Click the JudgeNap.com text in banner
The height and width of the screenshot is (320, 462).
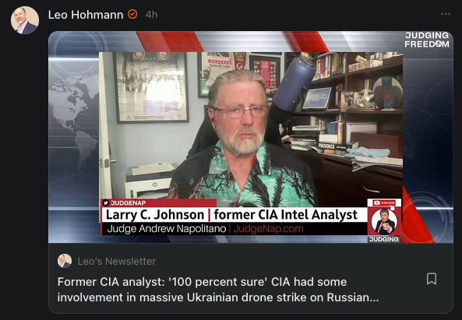click(x=268, y=229)
